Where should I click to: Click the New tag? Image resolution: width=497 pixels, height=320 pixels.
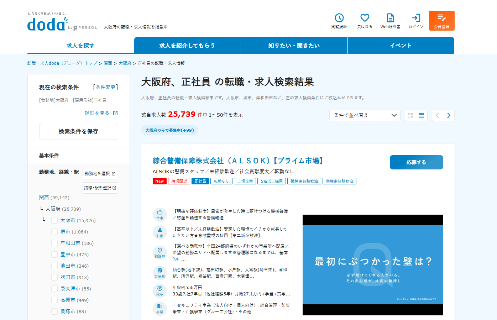pyautogui.click(x=159, y=181)
